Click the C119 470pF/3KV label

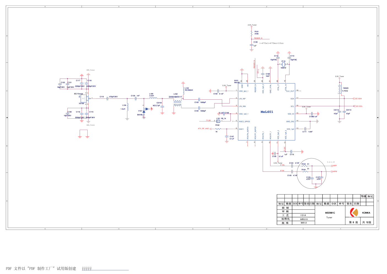(109, 97)
